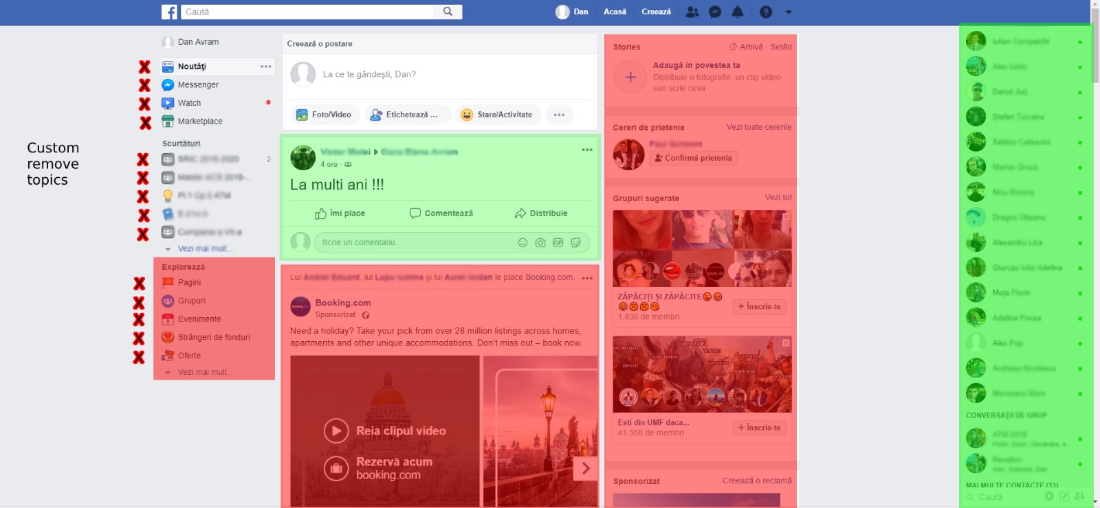Screen dimensions: 1100x508
Task: Click Vezi tot in Grupuri sugerate
Action: click(x=778, y=197)
